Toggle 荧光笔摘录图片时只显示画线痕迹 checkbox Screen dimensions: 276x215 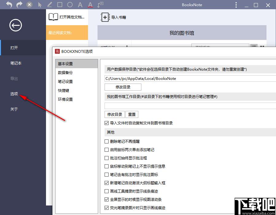[x=106, y=208]
